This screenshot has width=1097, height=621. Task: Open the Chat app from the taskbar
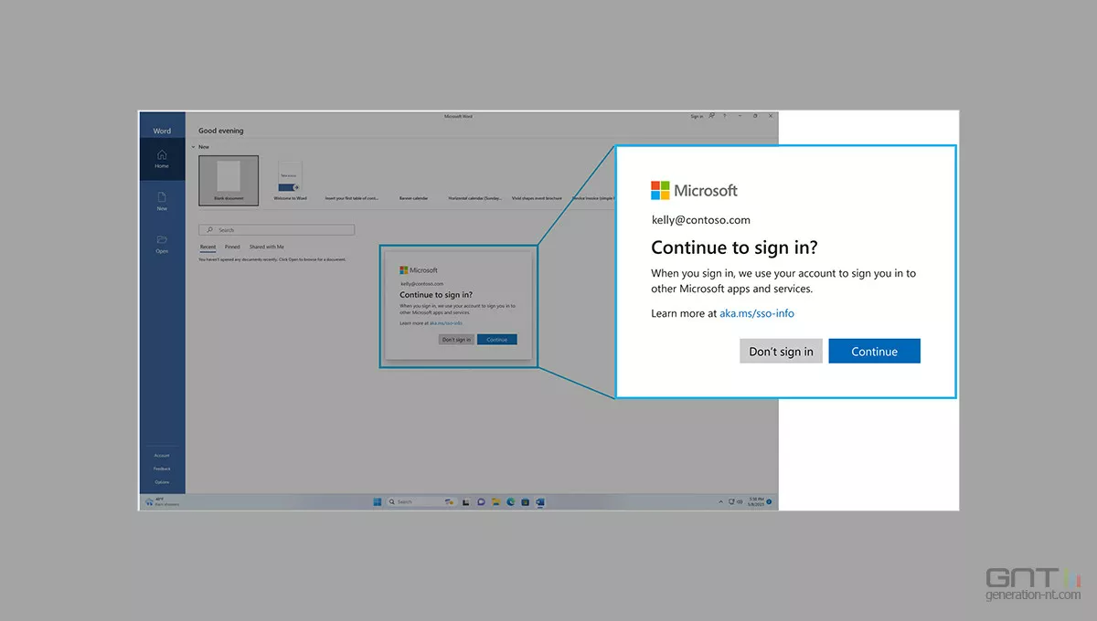click(x=481, y=501)
